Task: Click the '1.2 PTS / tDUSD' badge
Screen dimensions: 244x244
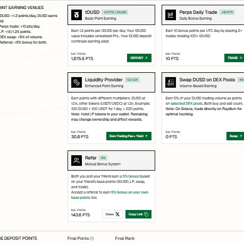Action: coord(115,12)
